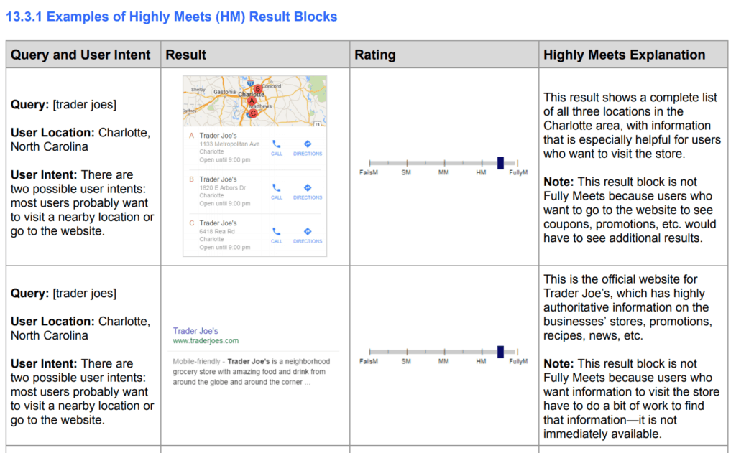Click the call phone icon for 1133 Metropolitan Ave
Viewport: 736px width, 453px height.
coord(277,144)
